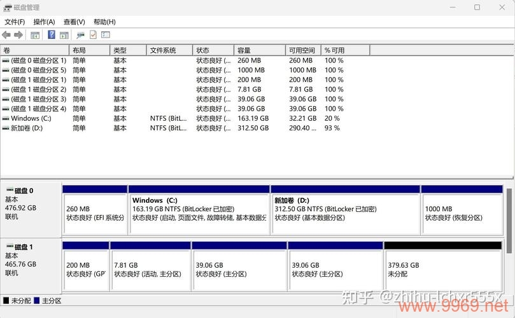Open the 操作(A) menu
Image resolution: width=515 pixels, height=318 pixels.
tap(44, 22)
